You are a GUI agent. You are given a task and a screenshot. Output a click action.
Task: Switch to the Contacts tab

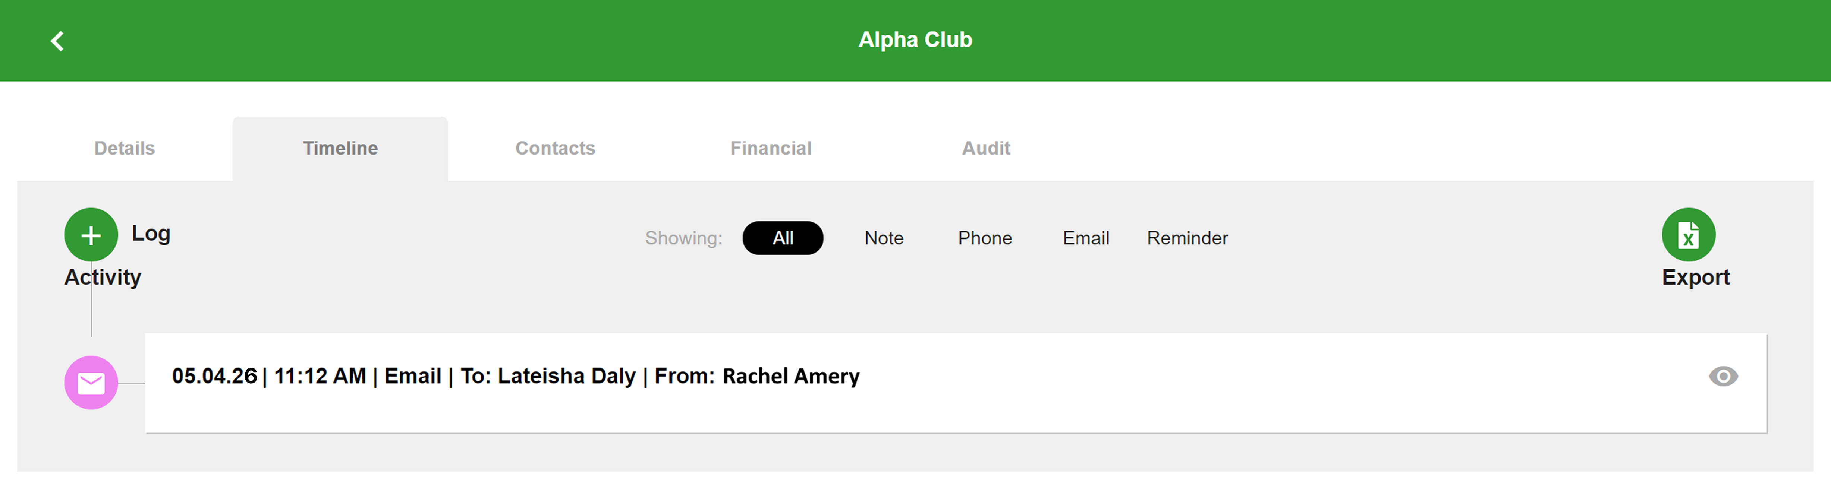coord(555,148)
